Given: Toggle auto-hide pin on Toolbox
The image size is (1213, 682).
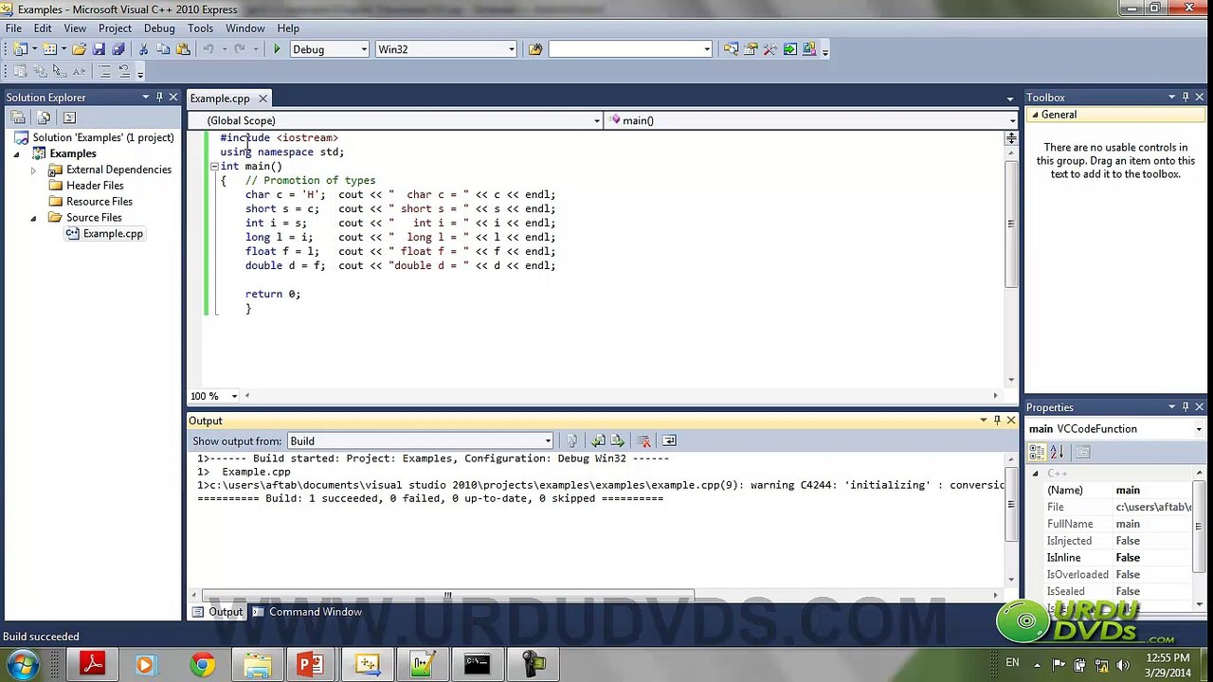Looking at the screenshot, I should pyautogui.click(x=1185, y=97).
